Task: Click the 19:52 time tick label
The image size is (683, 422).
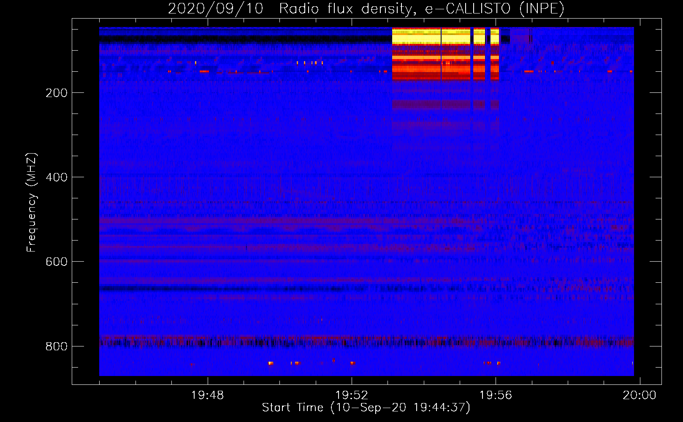Action: tap(352, 395)
